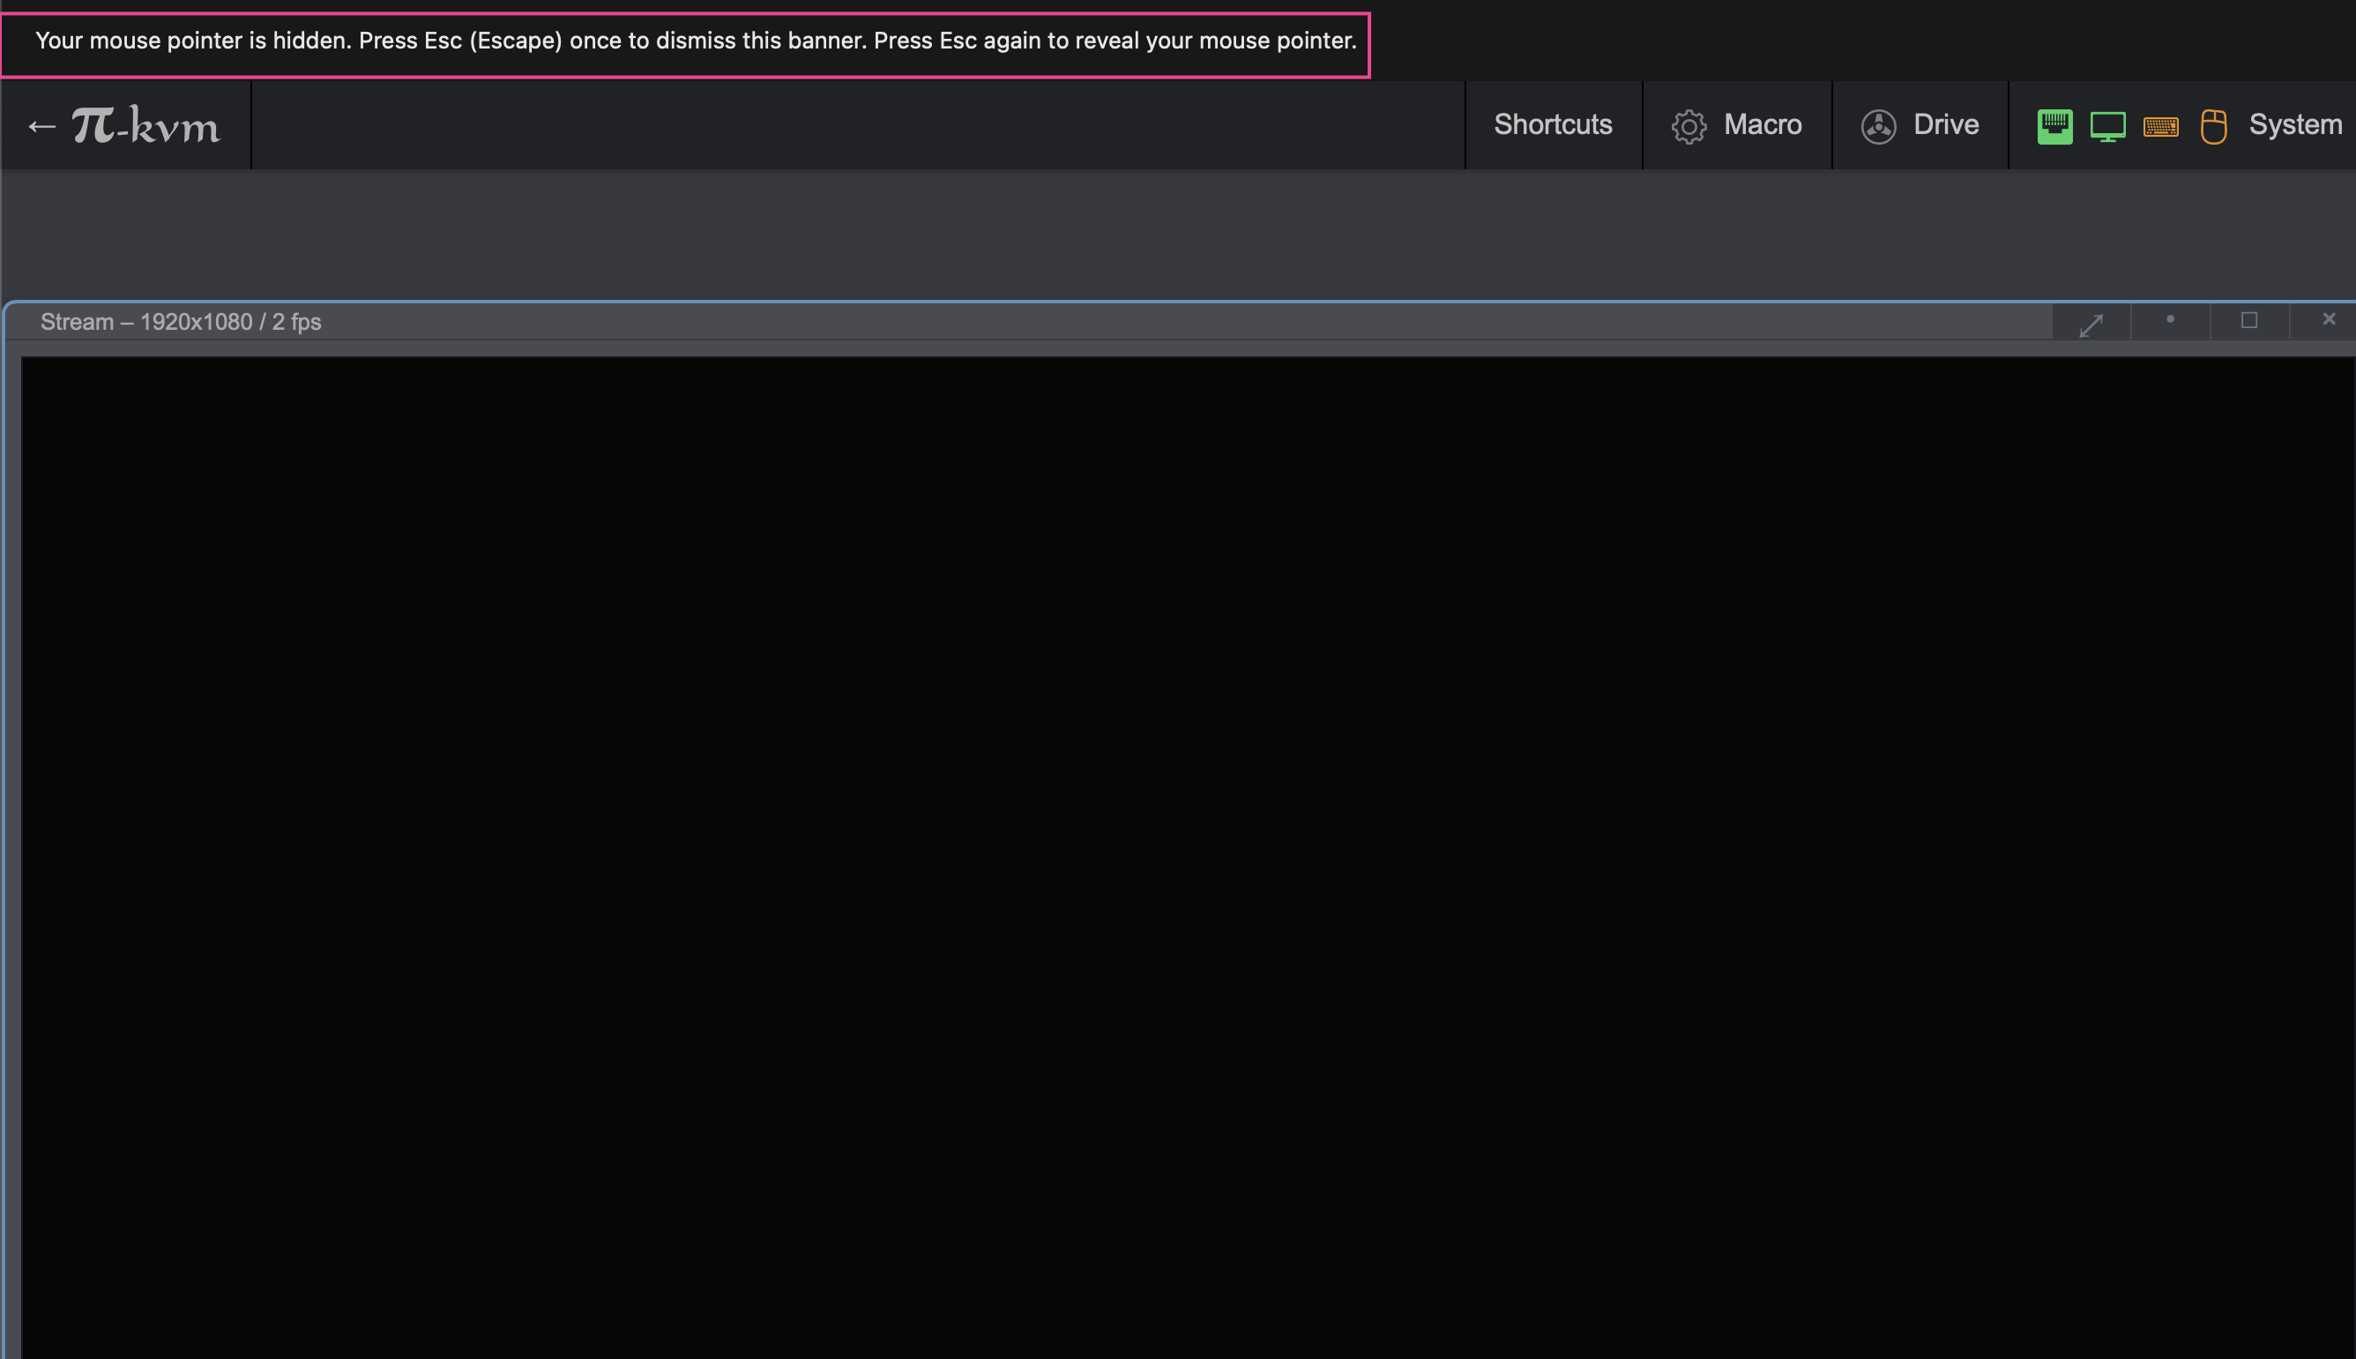
Task: Close the Stream window
Action: click(x=2328, y=320)
